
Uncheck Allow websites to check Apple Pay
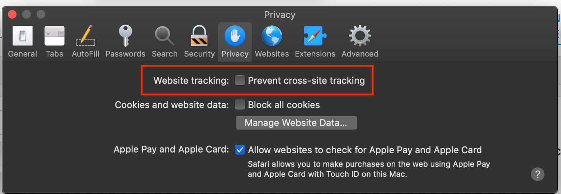tap(240, 150)
